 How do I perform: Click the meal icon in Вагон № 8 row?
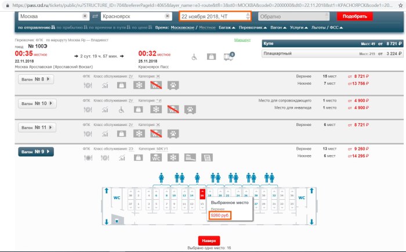[88, 85]
